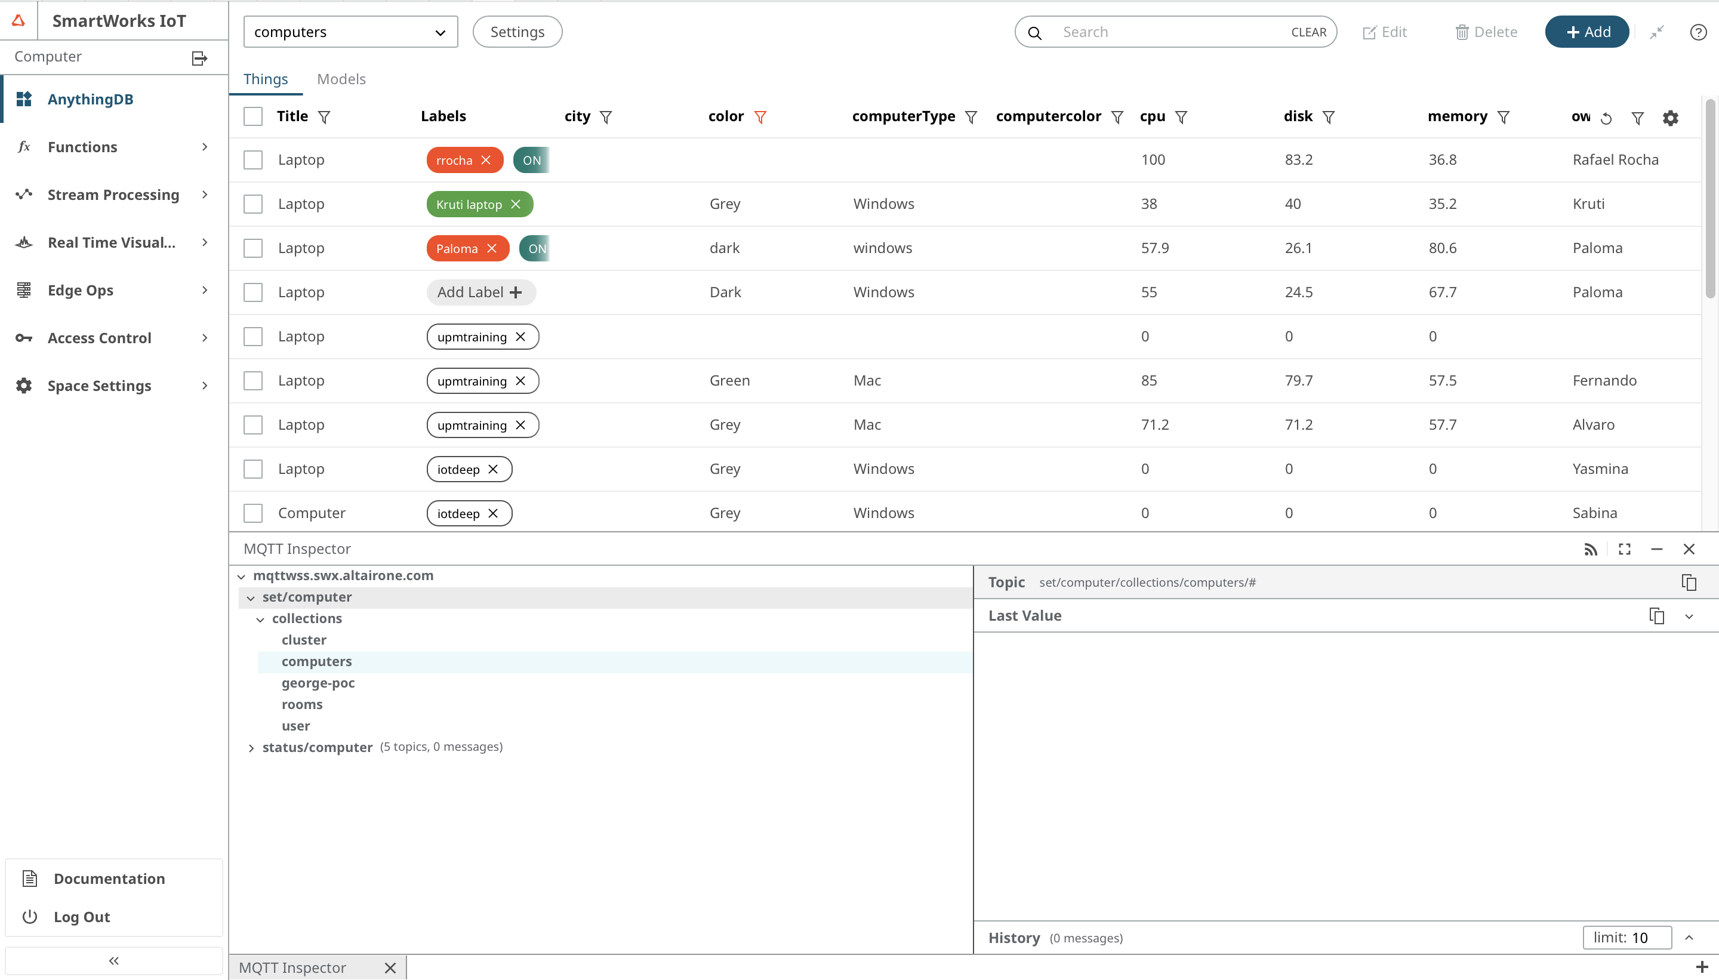Open the Edge Ops panel
The image size is (1719, 980).
[x=79, y=290]
